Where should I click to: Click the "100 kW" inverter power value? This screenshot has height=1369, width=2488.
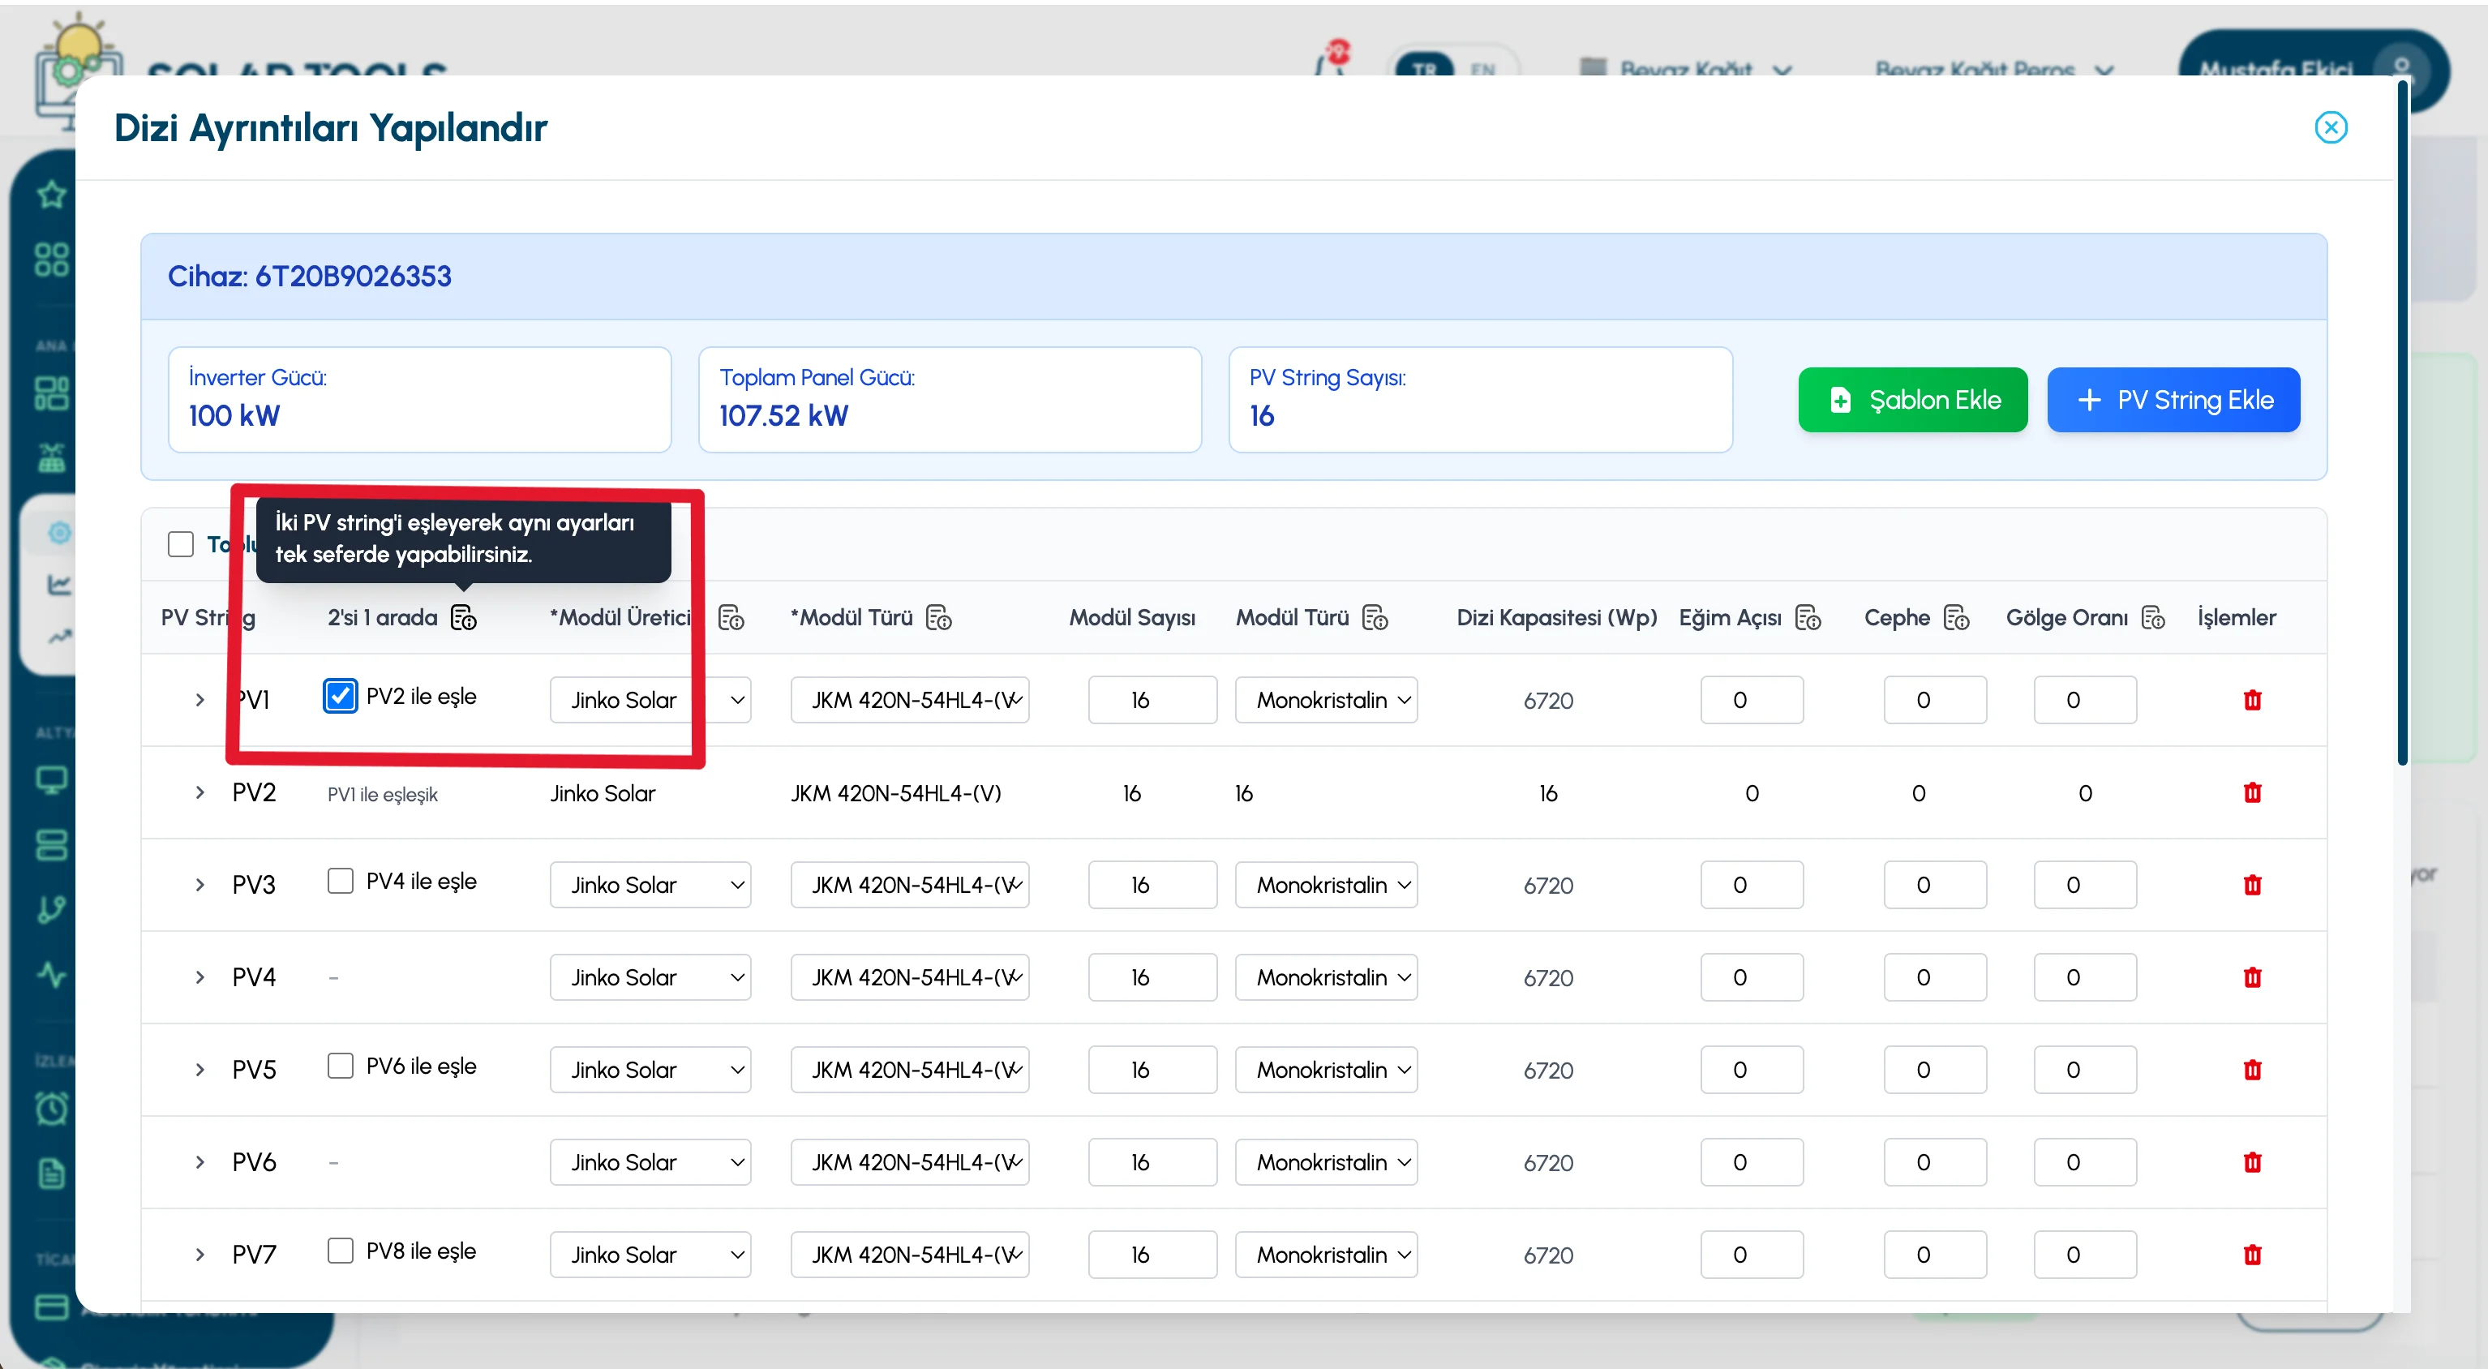234,415
